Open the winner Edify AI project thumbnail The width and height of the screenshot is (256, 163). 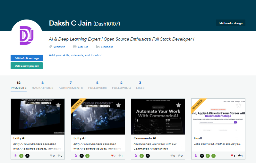click(98, 117)
